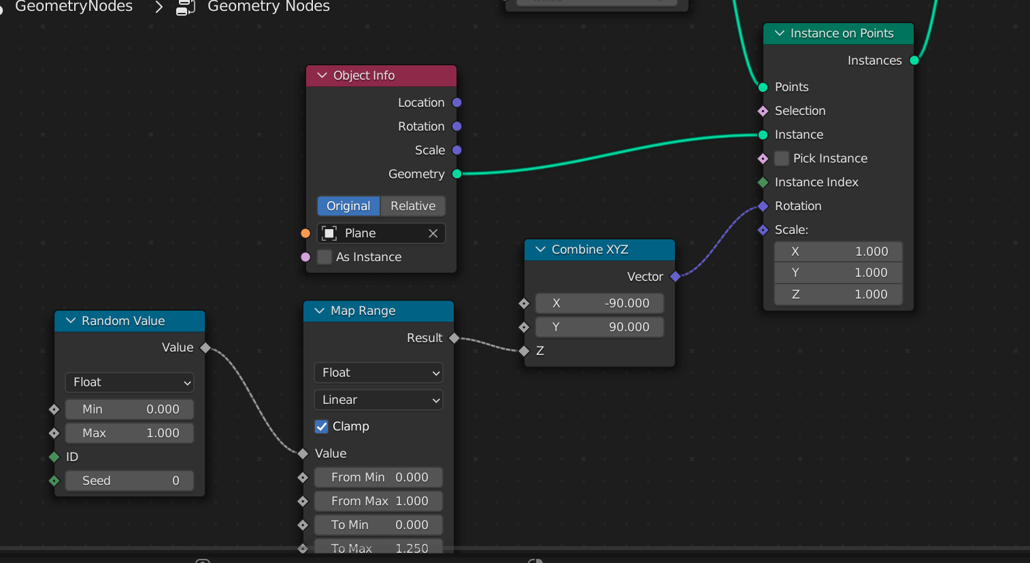Open the Linear interpolation dropdown
Image resolution: width=1030 pixels, height=563 pixels.
coord(378,400)
